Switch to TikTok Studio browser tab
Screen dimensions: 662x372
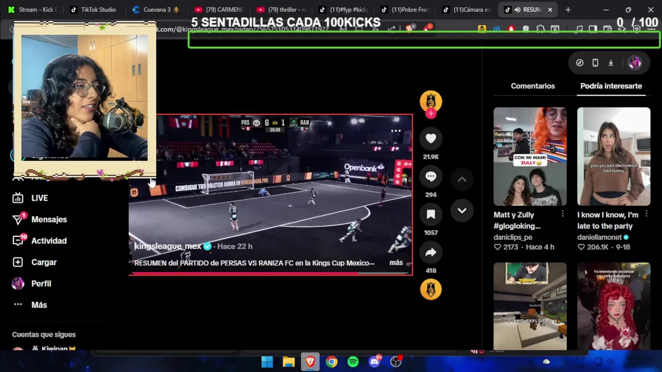(94, 9)
